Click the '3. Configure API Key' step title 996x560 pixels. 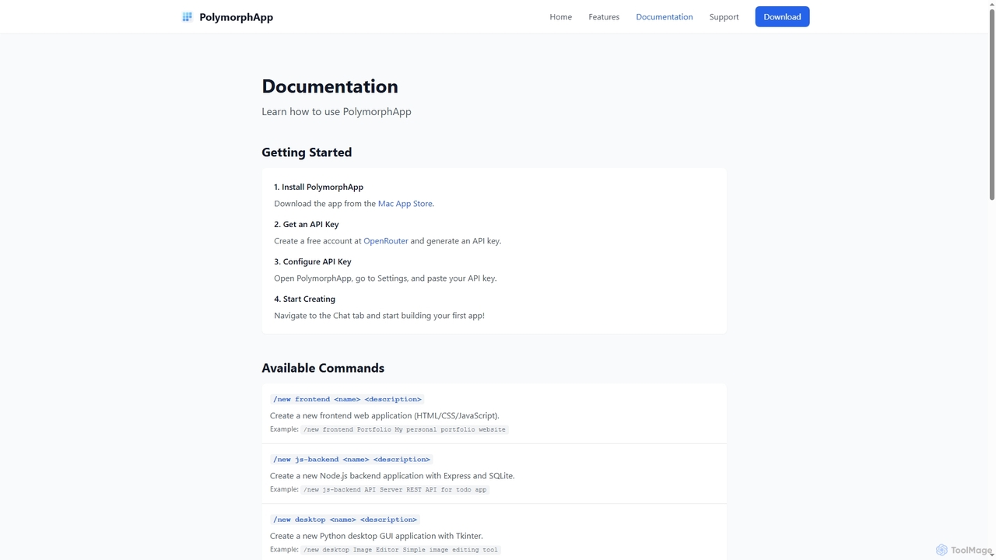click(x=312, y=262)
